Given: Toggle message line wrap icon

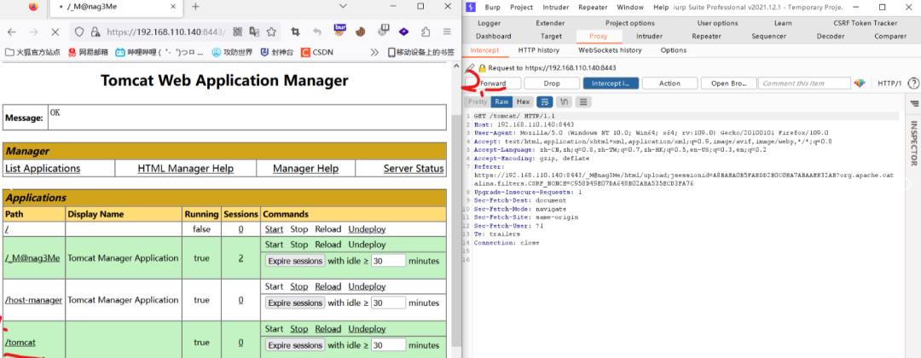Looking at the screenshot, I should point(544,101).
